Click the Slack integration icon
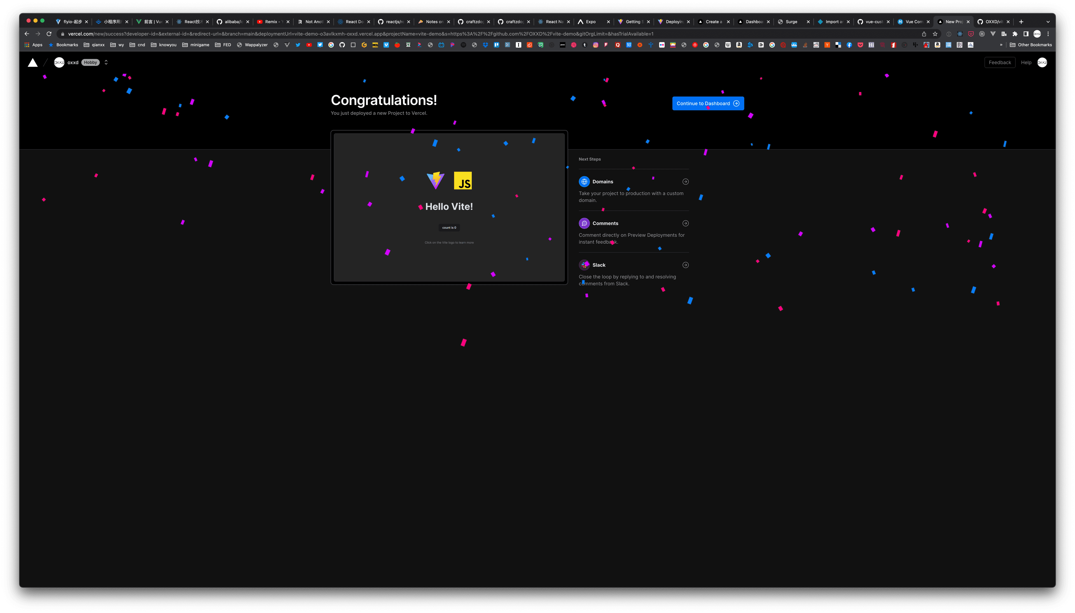The width and height of the screenshot is (1075, 613). click(584, 265)
